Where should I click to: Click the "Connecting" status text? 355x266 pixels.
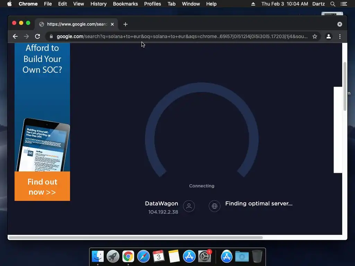(201, 186)
